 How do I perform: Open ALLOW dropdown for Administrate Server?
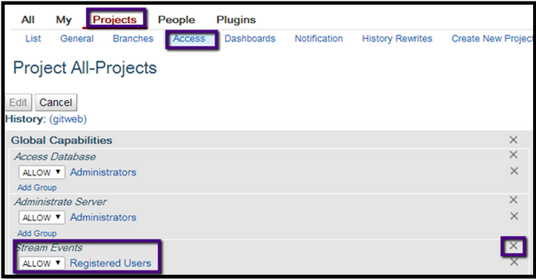(x=42, y=217)
